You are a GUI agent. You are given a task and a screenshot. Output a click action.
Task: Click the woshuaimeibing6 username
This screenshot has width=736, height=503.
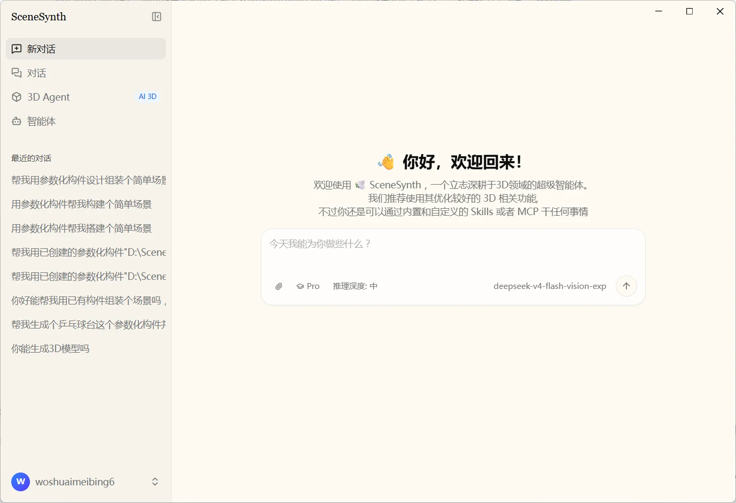(x=75, y=482)
